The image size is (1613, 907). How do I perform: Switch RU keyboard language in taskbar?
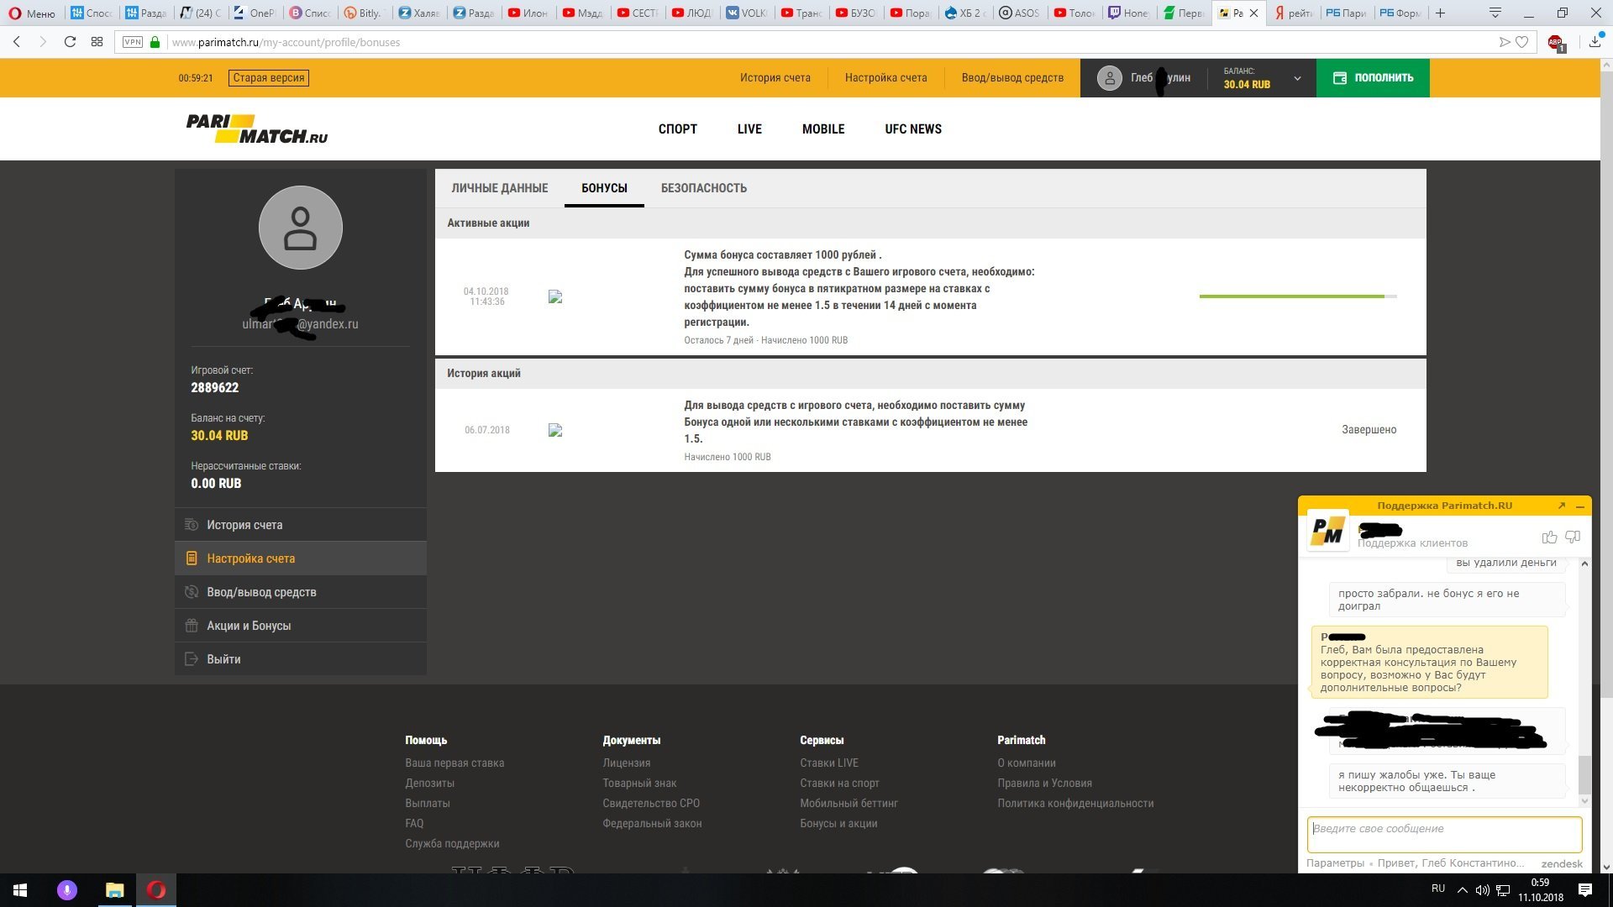click(x=1438, y=889)
